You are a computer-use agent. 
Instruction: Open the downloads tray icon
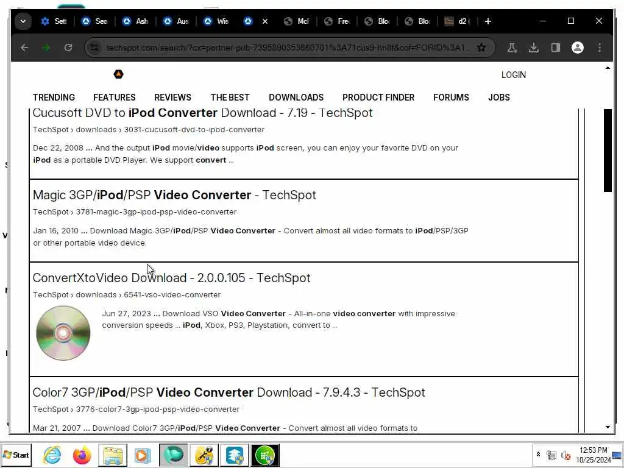coord(534,48)
